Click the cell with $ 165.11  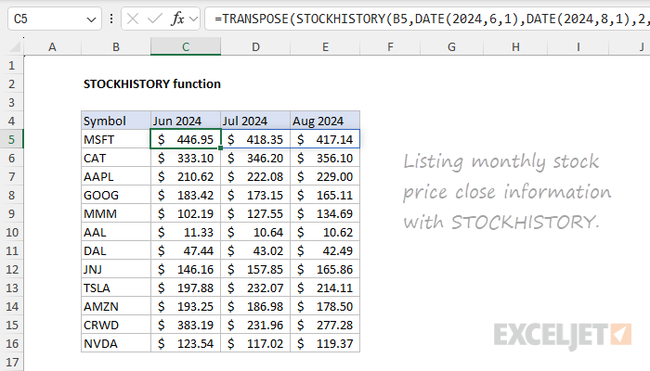(x=325, y=195)
